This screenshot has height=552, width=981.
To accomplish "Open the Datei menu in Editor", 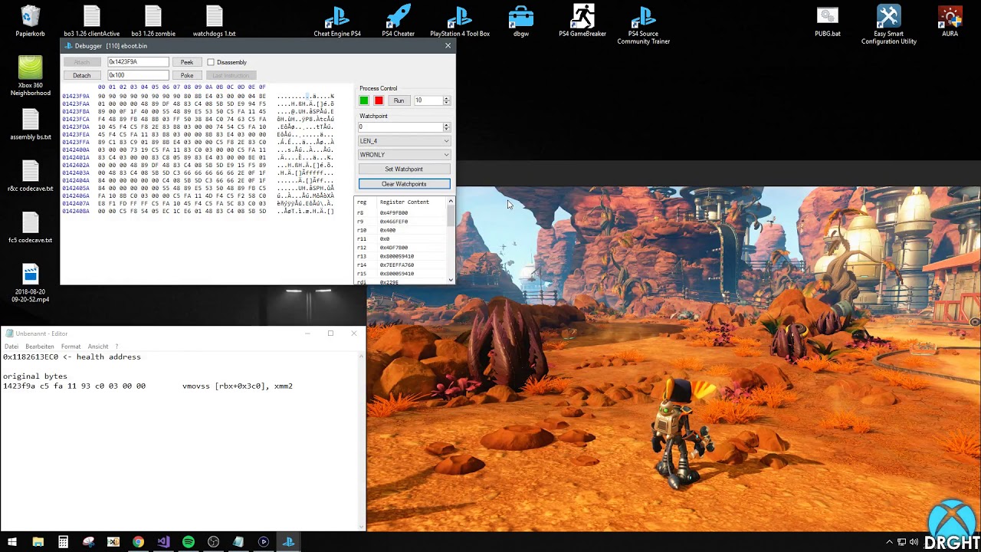I will [x=11, y=347].
